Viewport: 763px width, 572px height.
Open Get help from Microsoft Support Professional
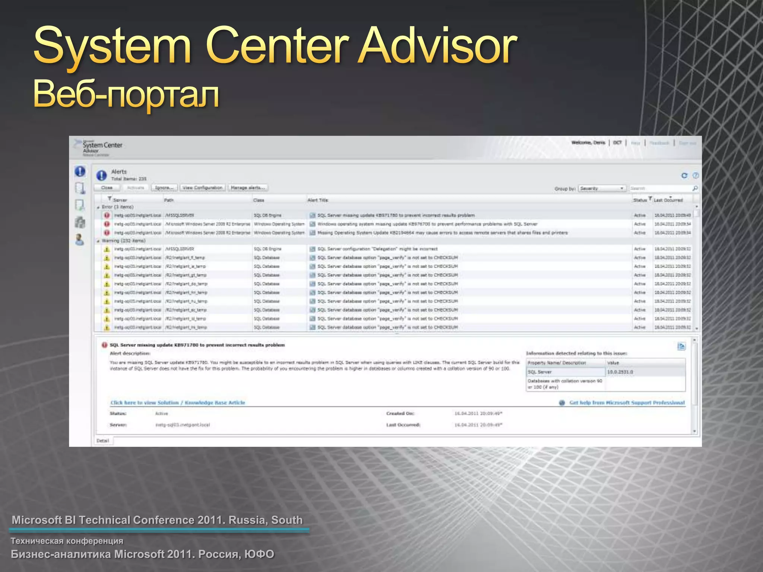tap(627, 403)
